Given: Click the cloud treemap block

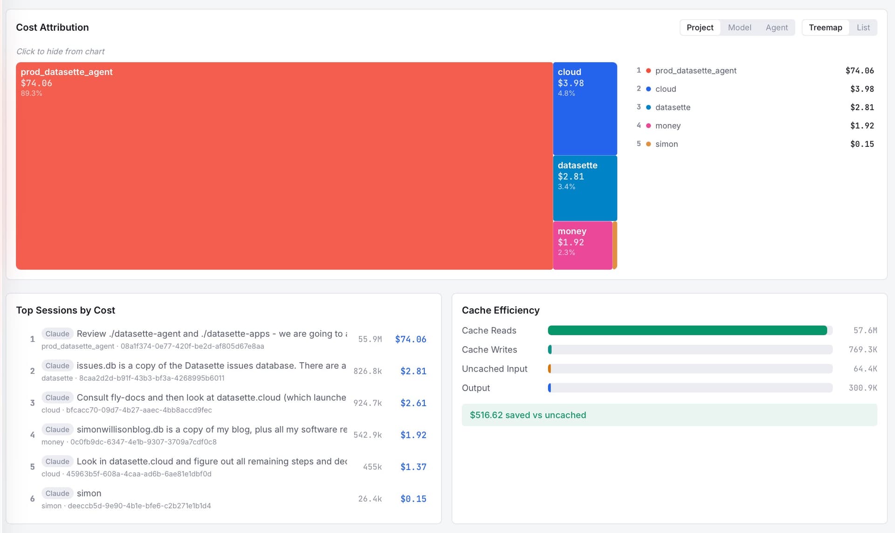Looking at the screenshot, I should [x=585, y=109].
